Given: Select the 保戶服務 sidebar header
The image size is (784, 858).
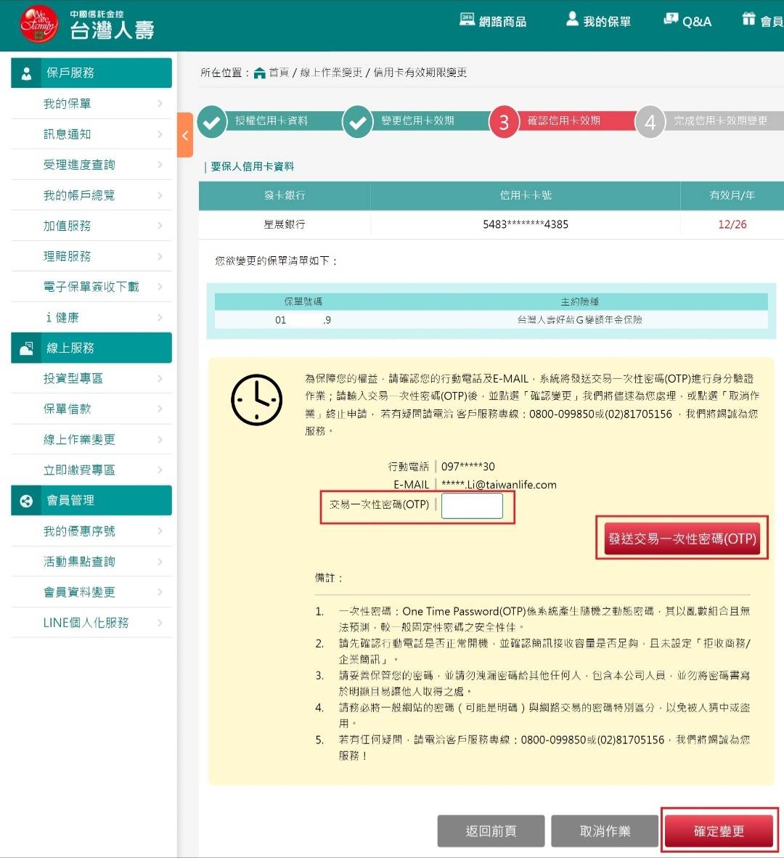Looking at the screenshot, I should point(91,73).
